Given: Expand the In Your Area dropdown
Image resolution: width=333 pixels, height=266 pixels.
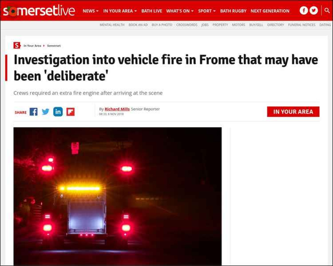Looking at the screenshot, I should 120,11.
